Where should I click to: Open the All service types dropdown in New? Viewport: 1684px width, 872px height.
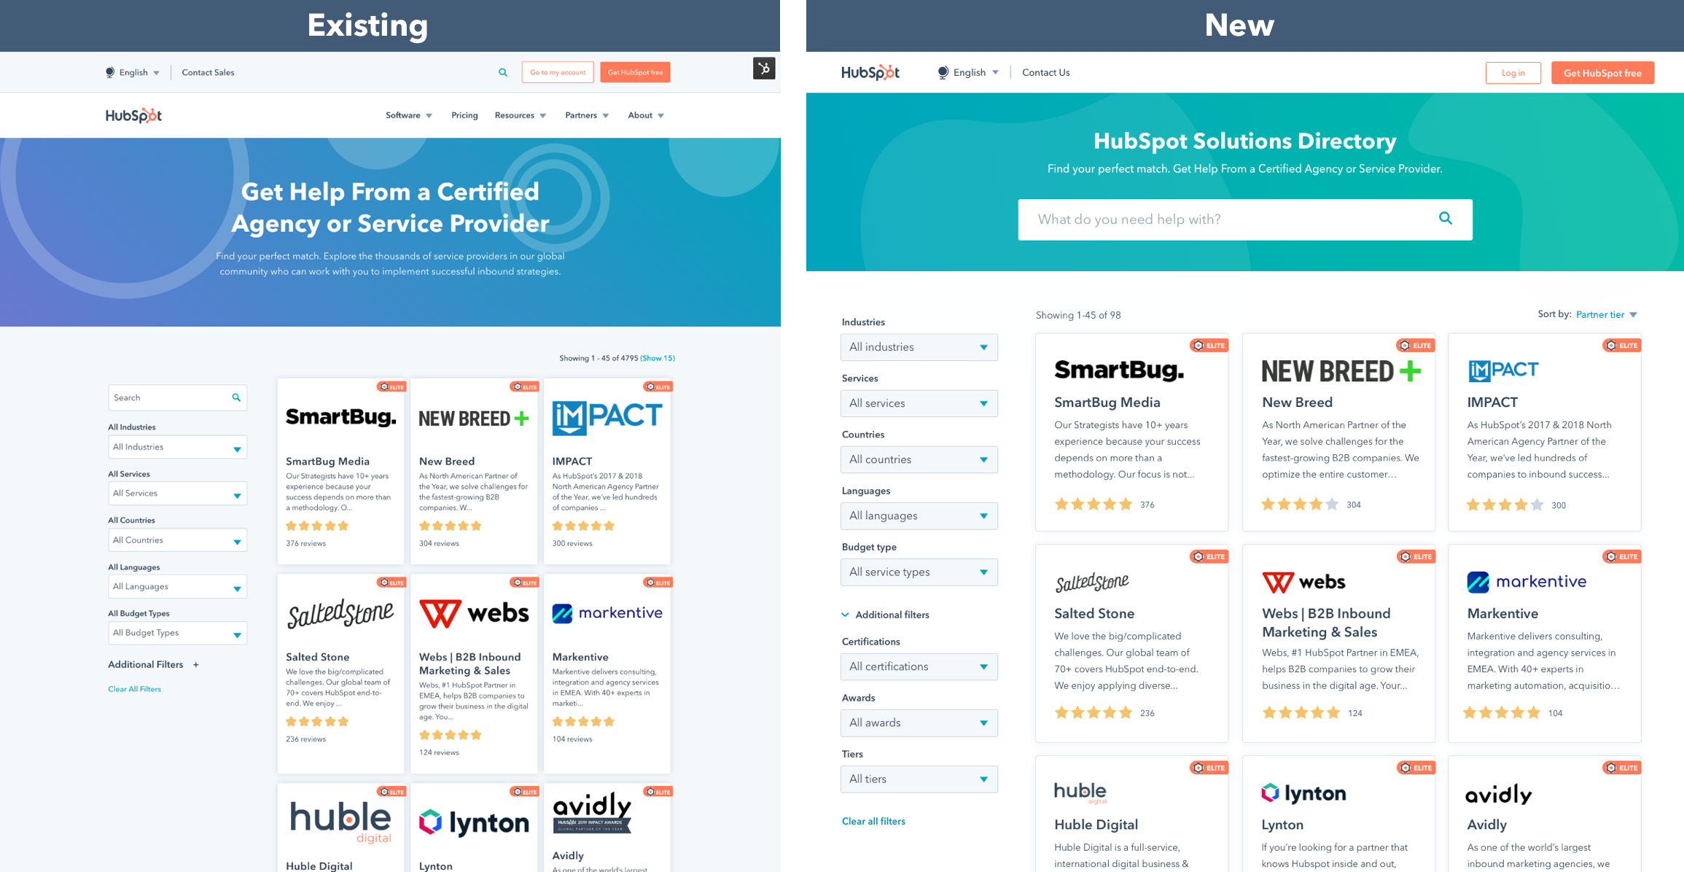[x=919, y=572]
